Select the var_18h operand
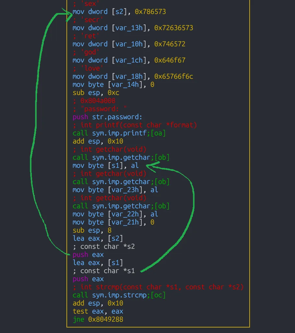The width and height of the screenshot is (295, 333). [x=130, y=76]
